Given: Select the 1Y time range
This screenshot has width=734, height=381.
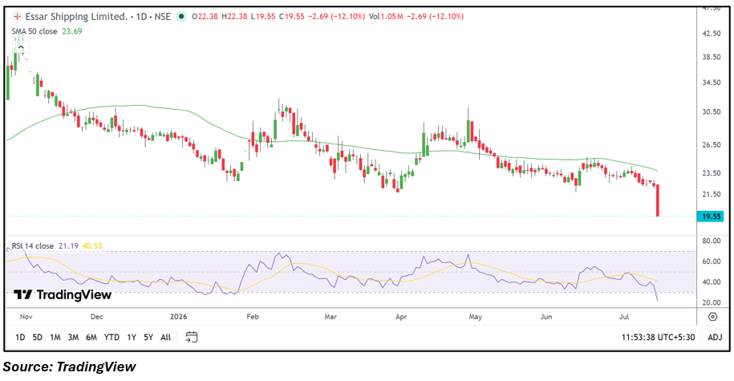Looking at the screenshot, I should pos(132,337).
